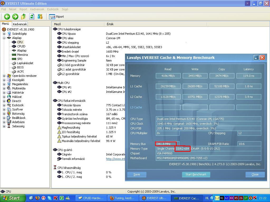
Task: Expand the Multimédia tree node
Action: click(4, 88)
